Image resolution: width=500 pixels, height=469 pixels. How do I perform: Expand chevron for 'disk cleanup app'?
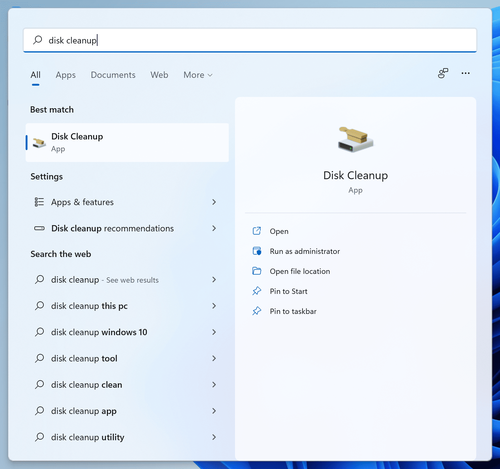click(x=214, y=411)
